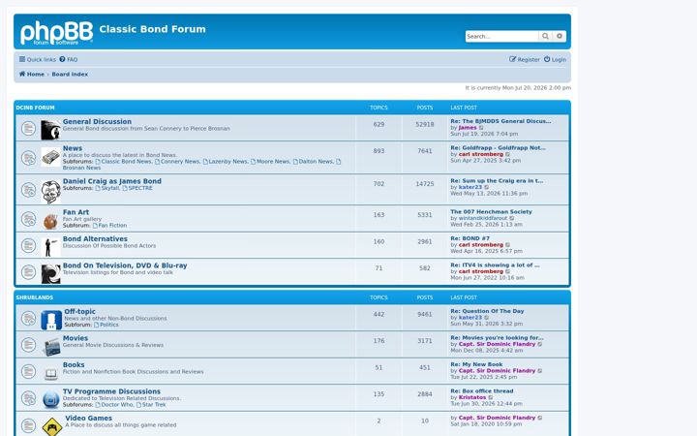Screen dimensions: 697x436
Task: Open Brosnan News subforum
Action: 81,168
